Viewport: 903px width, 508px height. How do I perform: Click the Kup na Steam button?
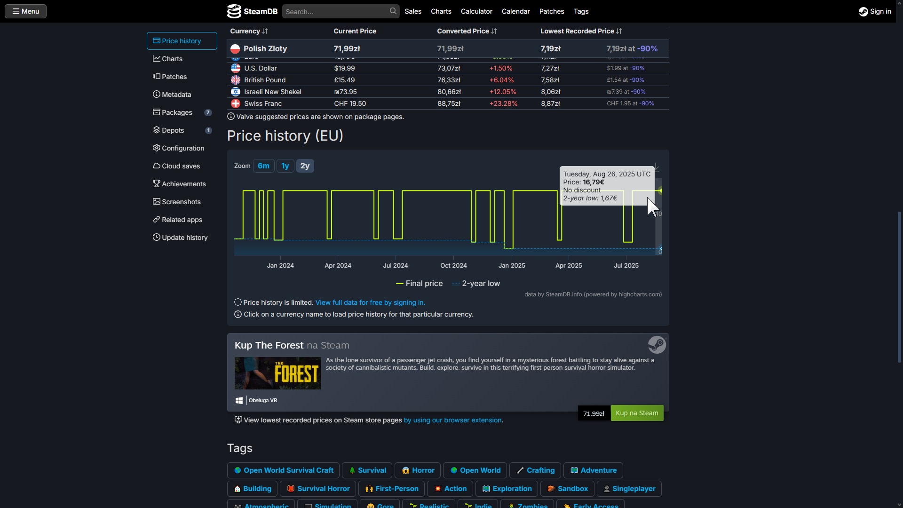(x=637, y=413)
